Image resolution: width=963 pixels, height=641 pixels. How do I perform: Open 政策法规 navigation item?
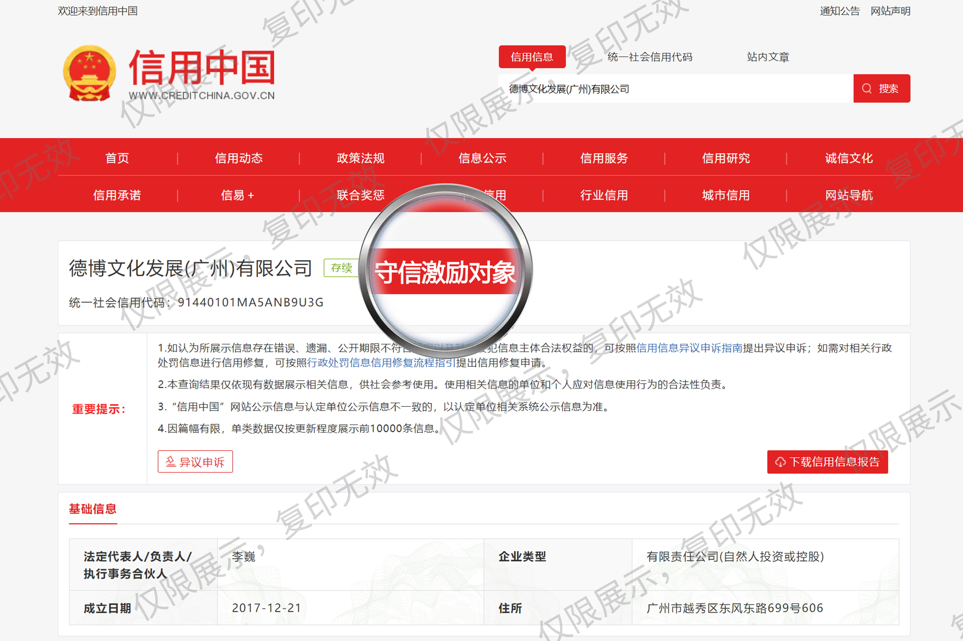pos(360,158)
